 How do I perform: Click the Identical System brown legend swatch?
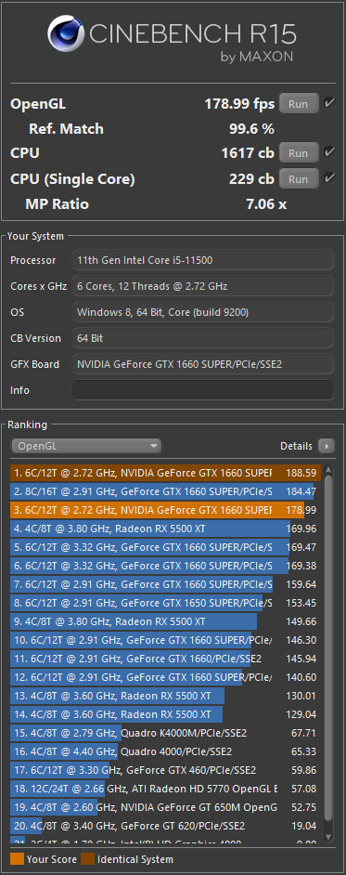click(87, 859)
